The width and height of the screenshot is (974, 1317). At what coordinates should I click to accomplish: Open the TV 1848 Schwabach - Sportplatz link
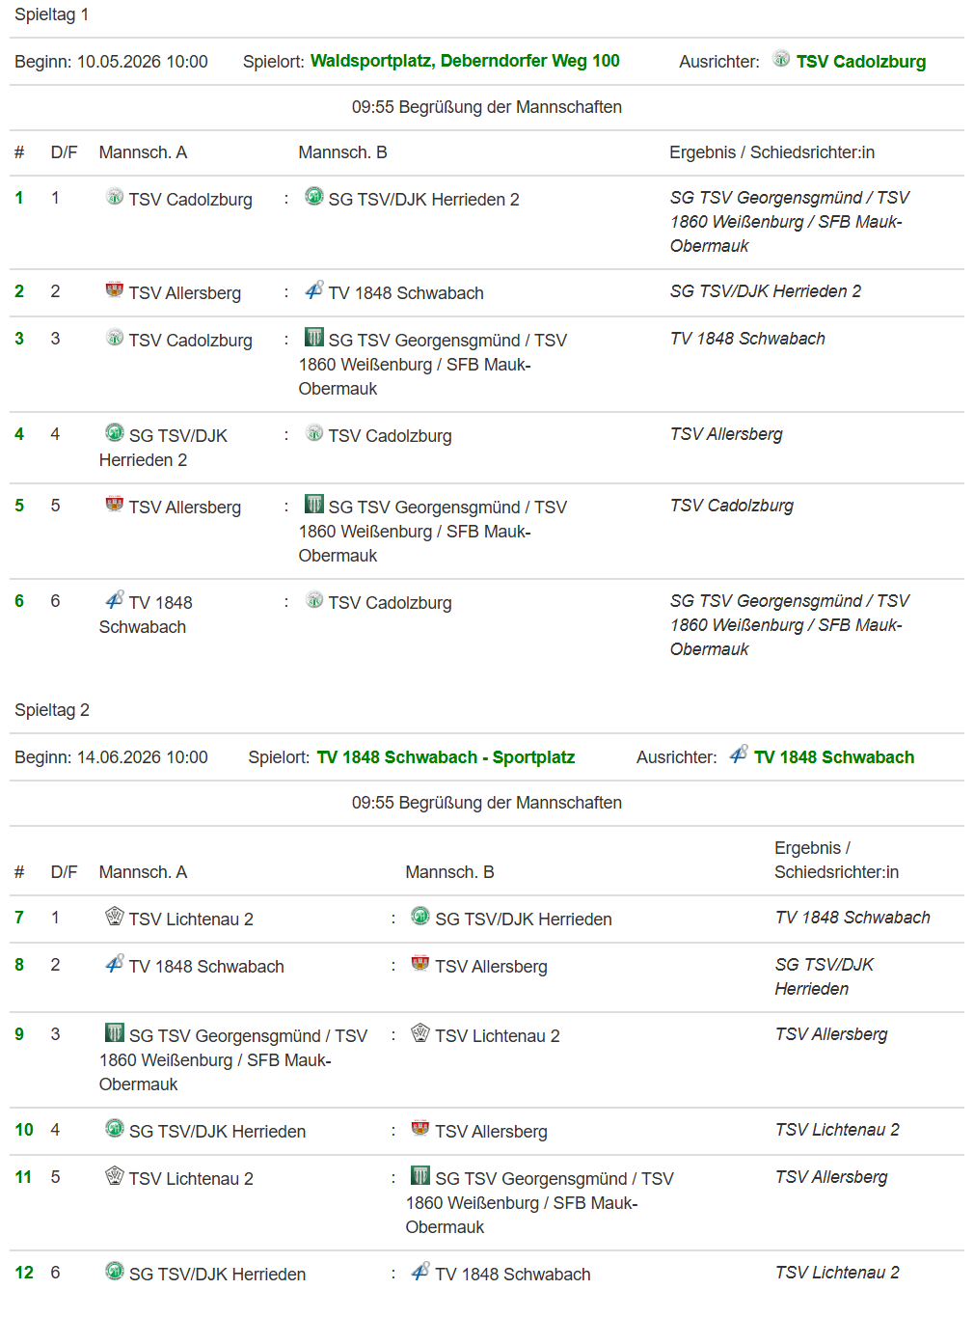(x=446, y=757)
